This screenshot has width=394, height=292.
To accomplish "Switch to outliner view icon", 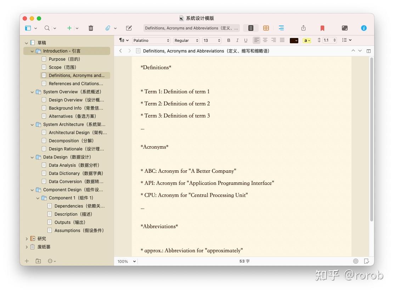I will [x=281, y=28].
